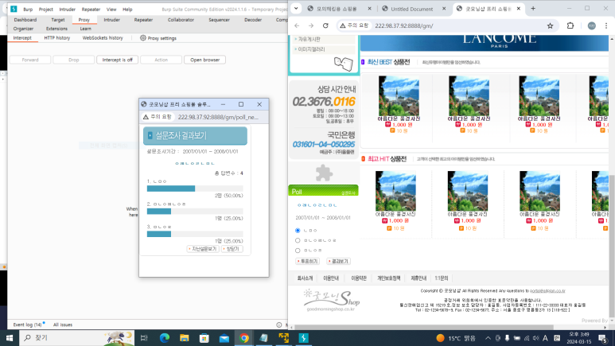Switch to Collaborator tab

pos(181,20)
